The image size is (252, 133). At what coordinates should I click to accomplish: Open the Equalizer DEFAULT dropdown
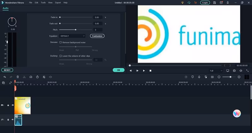72,36
